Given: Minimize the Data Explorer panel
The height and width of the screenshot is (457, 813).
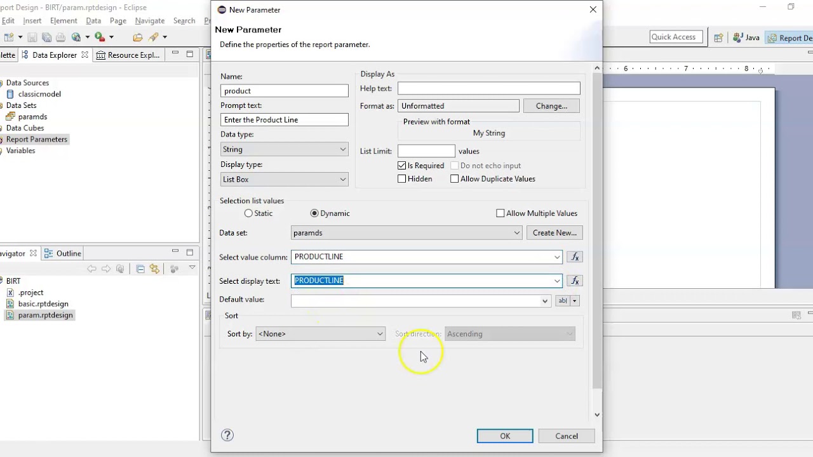Looking at the screenshot, I should pyautogui.click(x=175, y=54).
